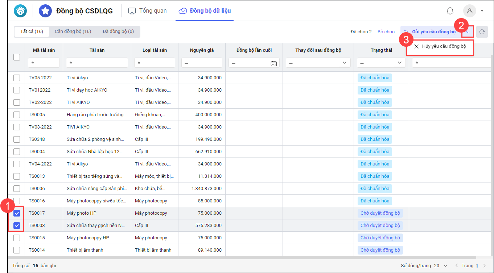Expand the Trạng thái filter dropdown
The height and width of the screenshot is (273, 494).
point(400,63)
